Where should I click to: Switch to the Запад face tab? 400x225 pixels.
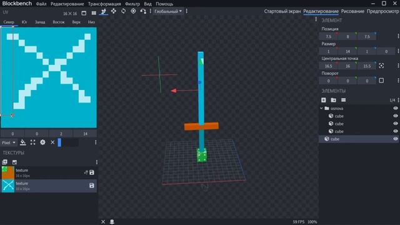(x=40, y=22)
